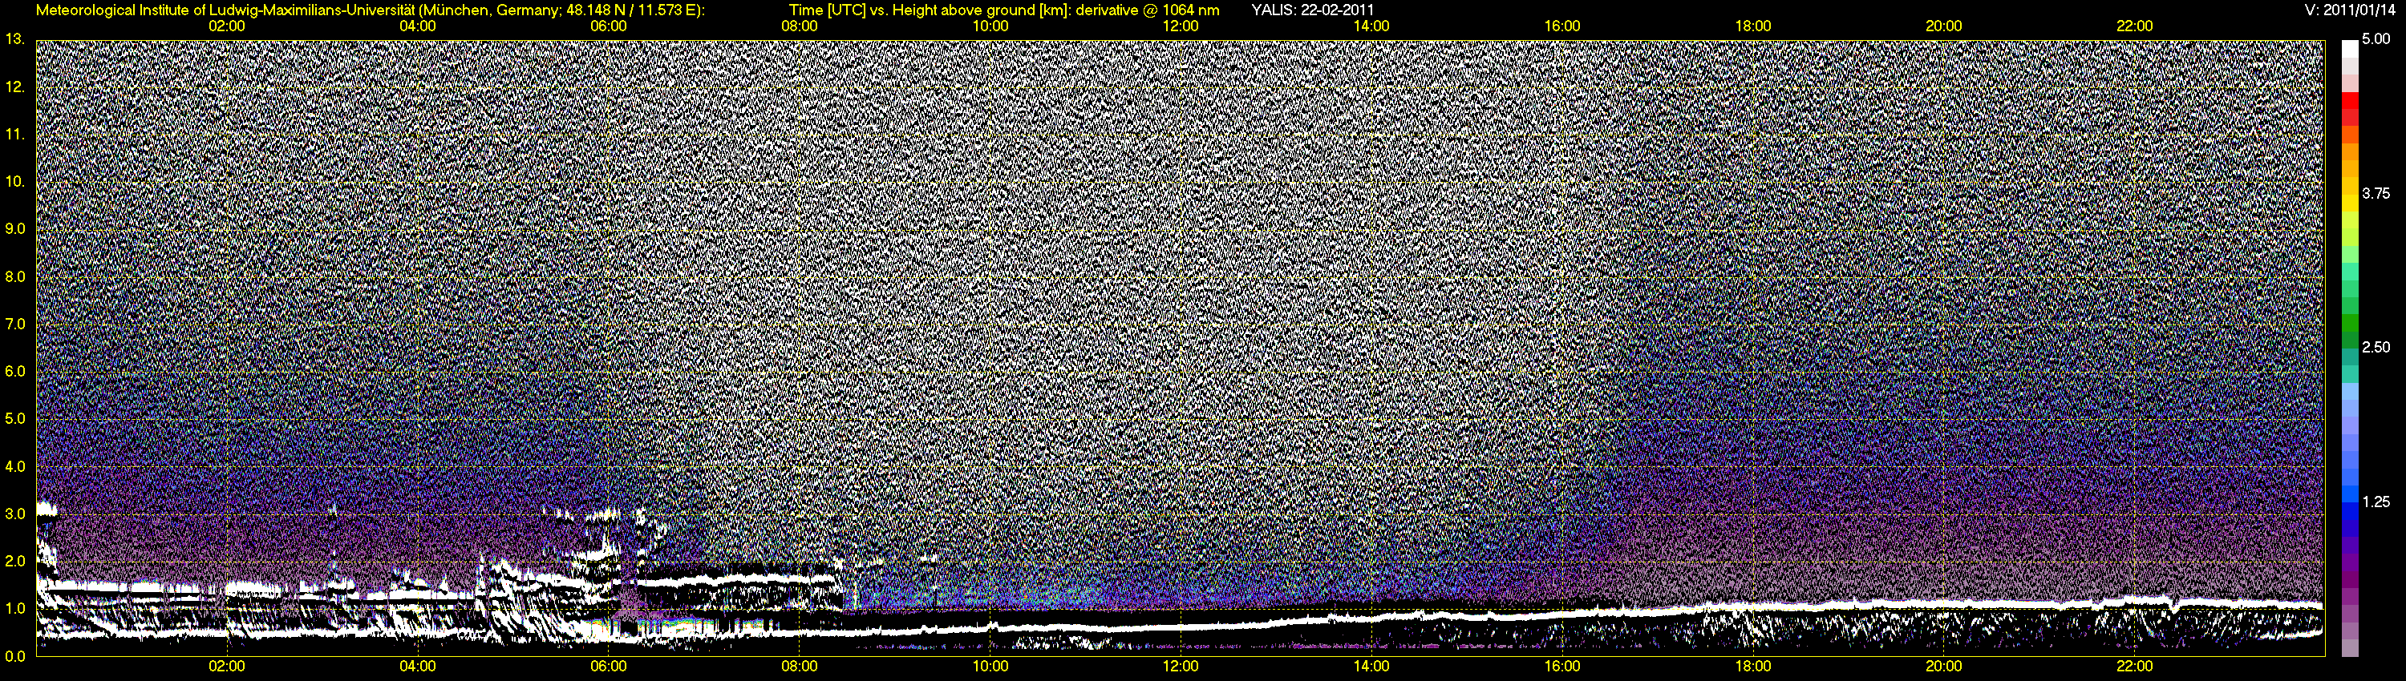2406x681 pixels.
Task: Click 06:00 on the top time axis
Action: (609, 26)
